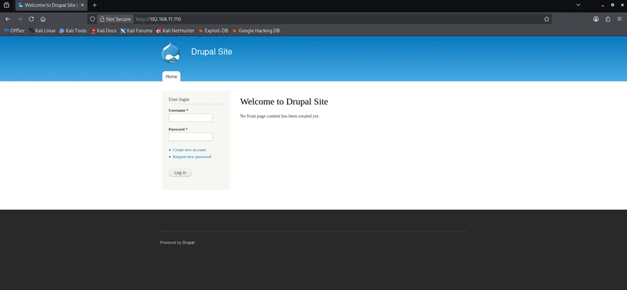Go back with the browser back arrow
Viewport: 627px width, 290px height.
[8, 19]
